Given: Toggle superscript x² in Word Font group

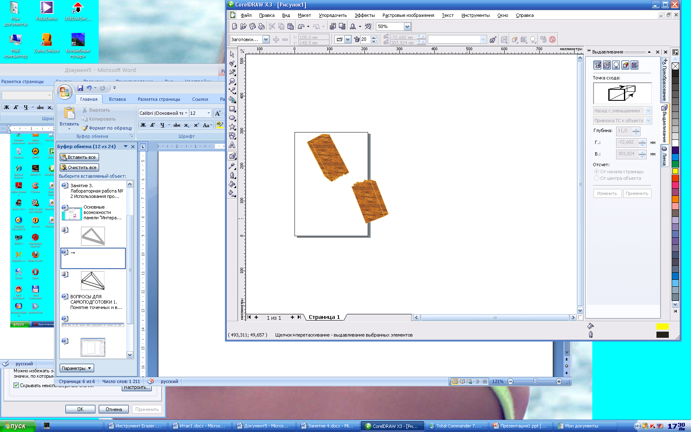Looking at the screenshot, I should click(x=196, y=125).
